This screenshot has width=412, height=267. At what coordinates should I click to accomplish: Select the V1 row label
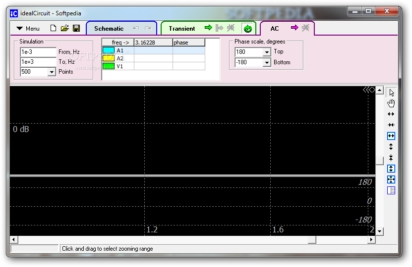click(x=120, y=66)
